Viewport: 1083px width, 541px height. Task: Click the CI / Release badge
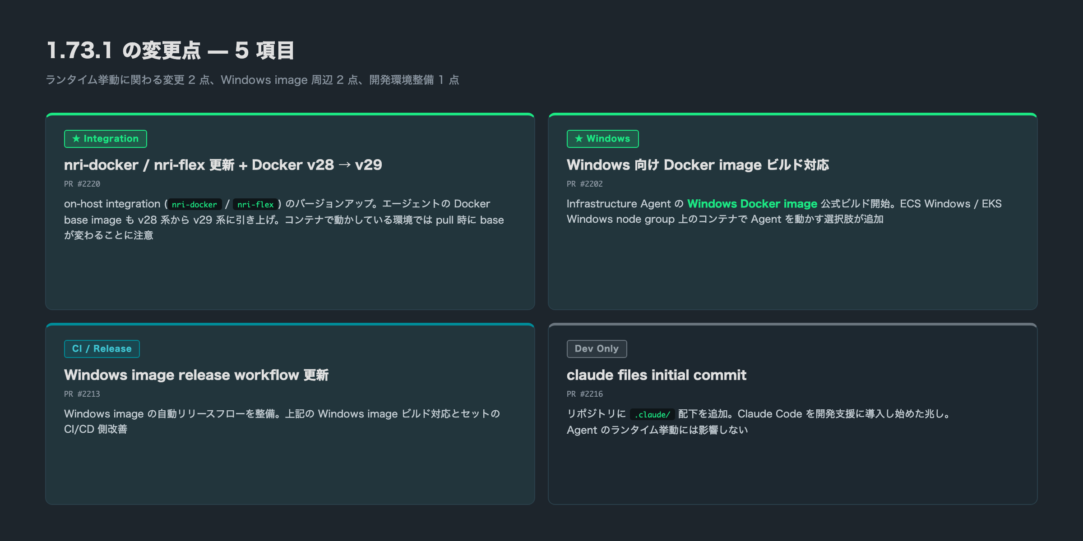coord(102,349)
